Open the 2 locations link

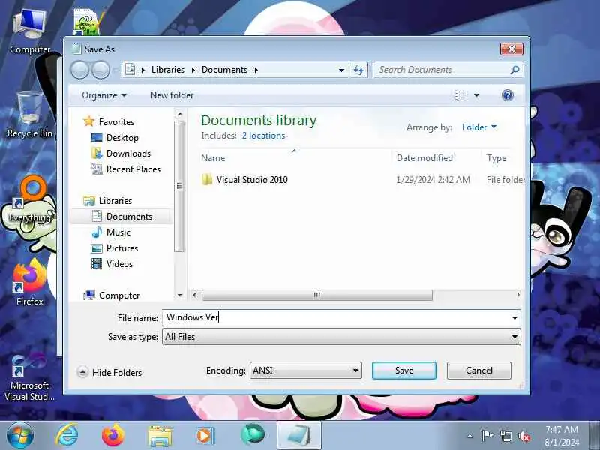(x=263, y=136)
